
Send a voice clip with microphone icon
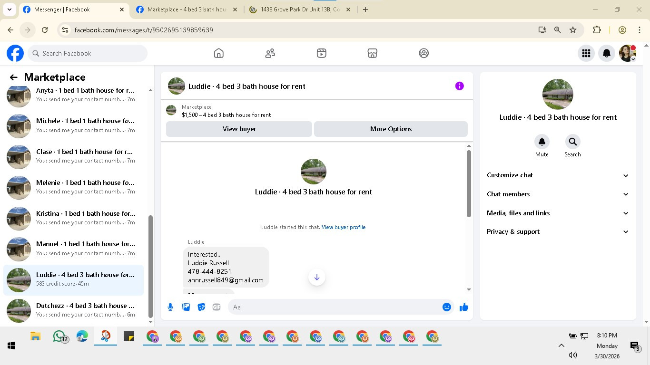(170, 307)
